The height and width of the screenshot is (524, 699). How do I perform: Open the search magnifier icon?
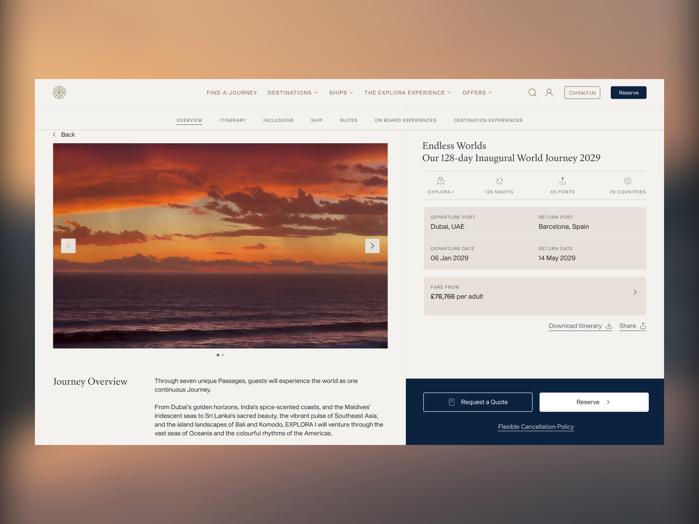pyautogui.click(x=532, y=93)
